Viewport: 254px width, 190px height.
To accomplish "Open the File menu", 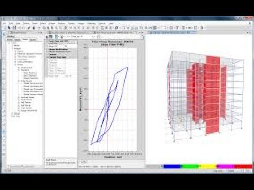I will (x=4, y=23).
